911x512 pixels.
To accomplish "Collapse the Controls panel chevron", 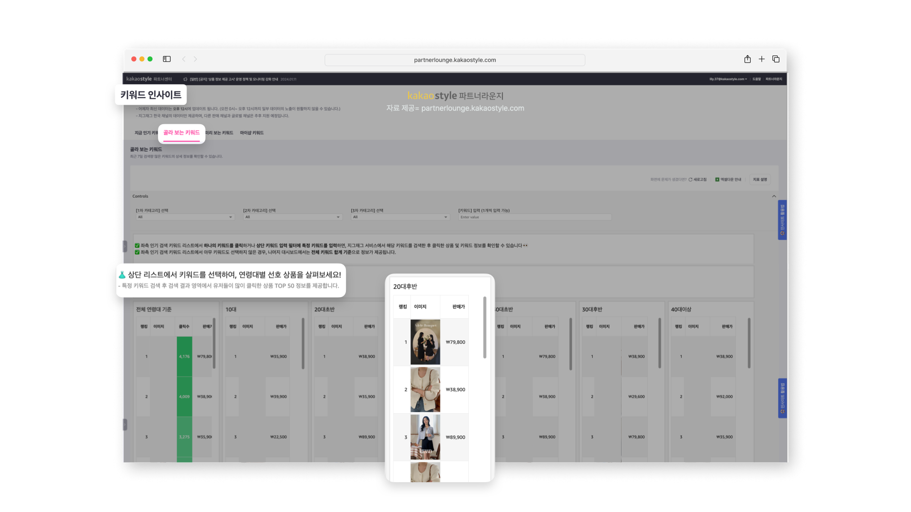I will pyautogui.click(x=774, y=196).
